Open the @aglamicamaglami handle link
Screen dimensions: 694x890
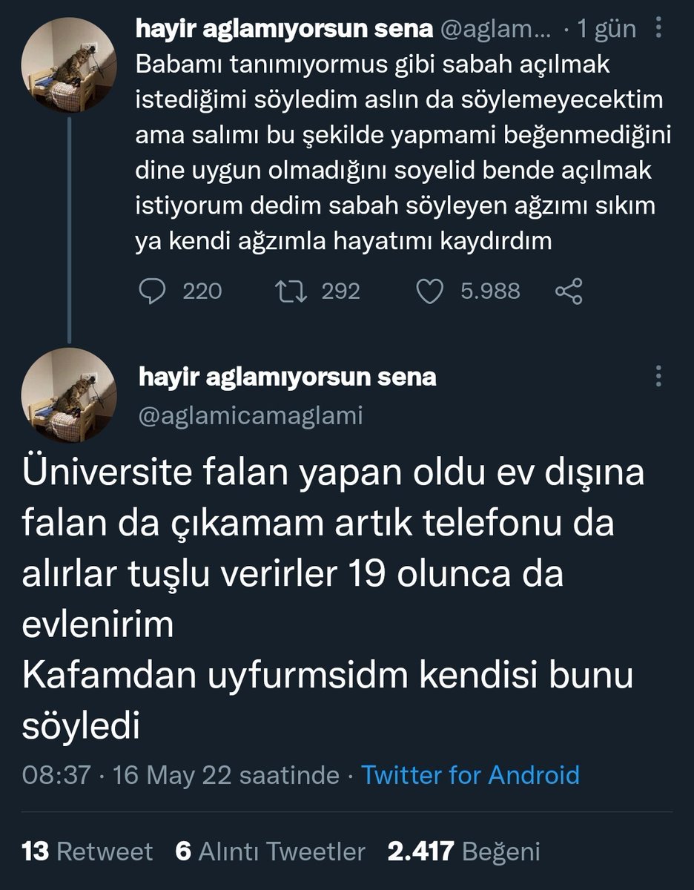point(251,416)
